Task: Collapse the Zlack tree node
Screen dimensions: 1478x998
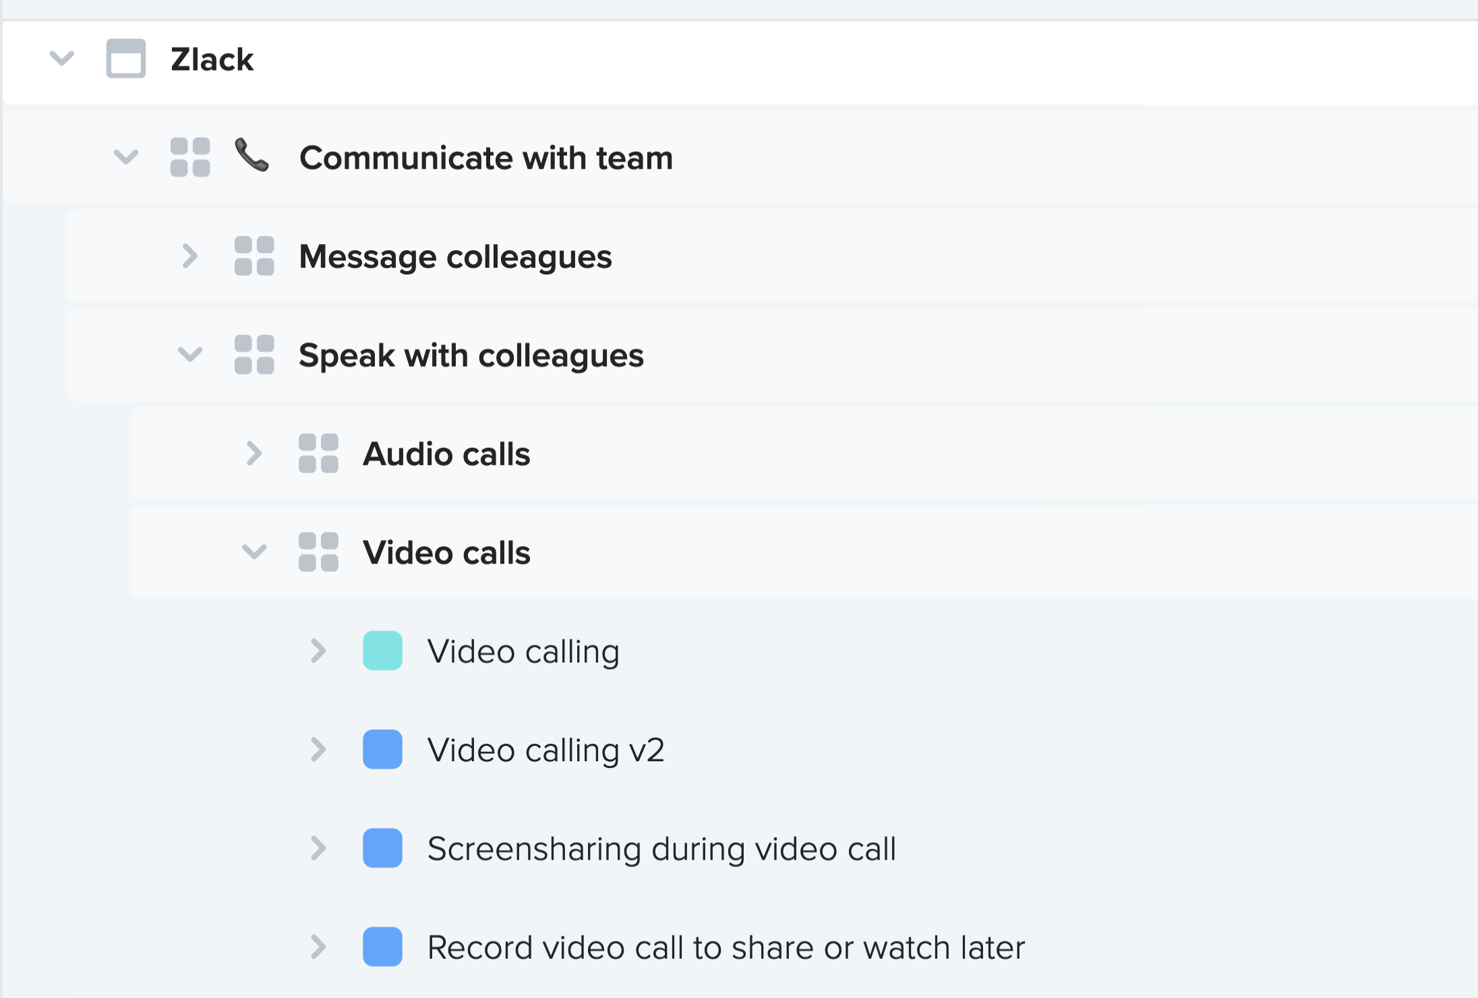Action: click(x=62, y=59)
